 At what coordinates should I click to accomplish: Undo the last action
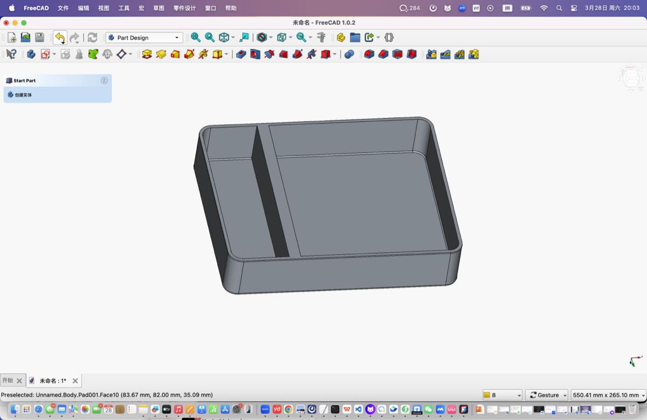point(59,38)
